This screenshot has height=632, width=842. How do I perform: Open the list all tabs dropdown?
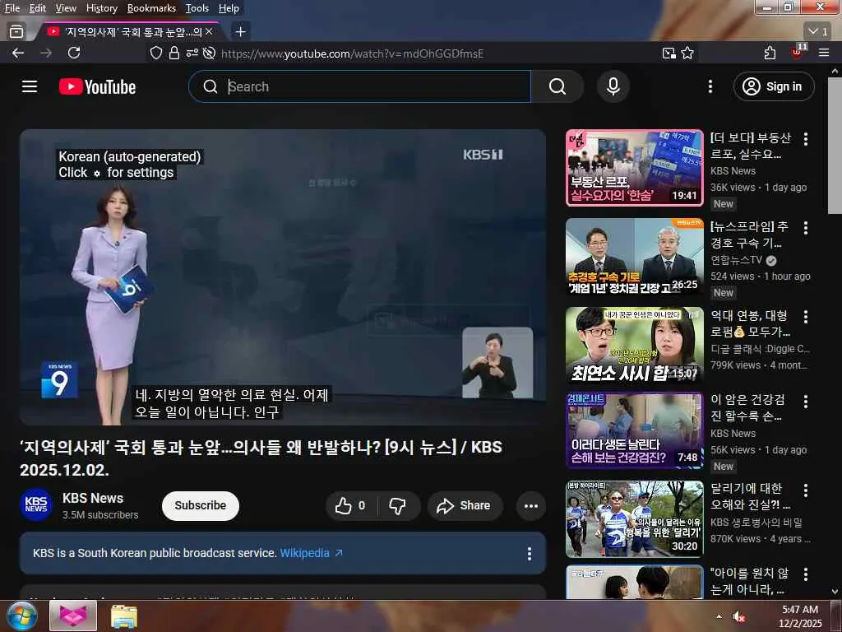[818, 32]
